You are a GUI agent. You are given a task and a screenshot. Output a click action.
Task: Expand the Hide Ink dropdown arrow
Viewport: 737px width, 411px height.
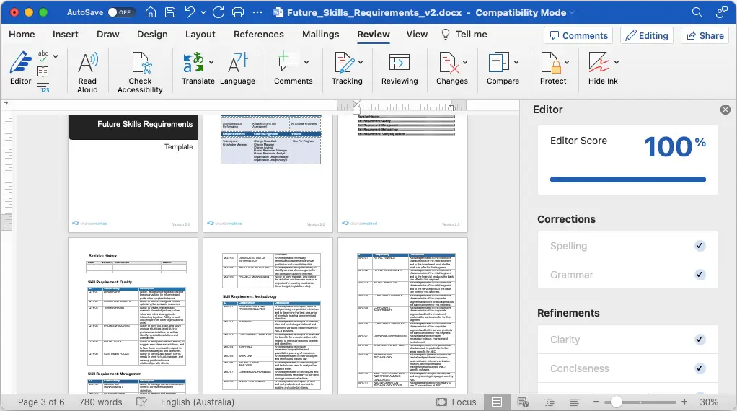point(616,62)
